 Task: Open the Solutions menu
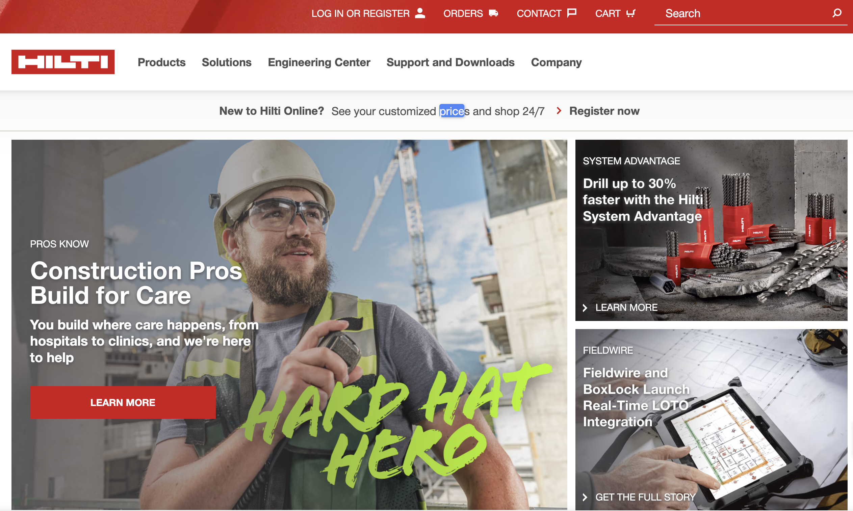click(x=227, y=62)
